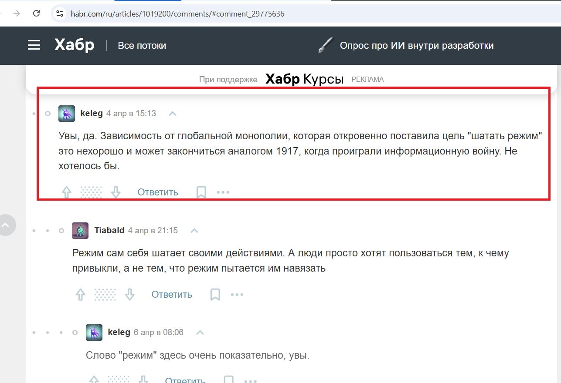Open keleg profile from 08:06 comment
Viewport: 561px width, 383px height.
pyautogui.click(x=119, y=332)
